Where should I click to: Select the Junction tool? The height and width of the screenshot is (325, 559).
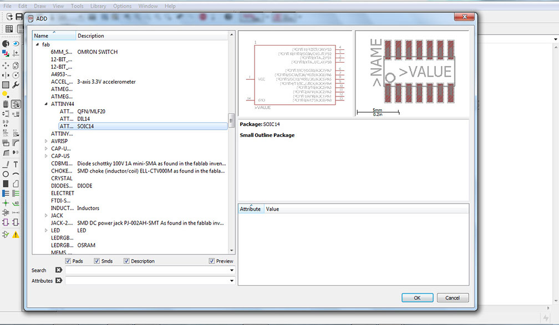coord(6,203)
